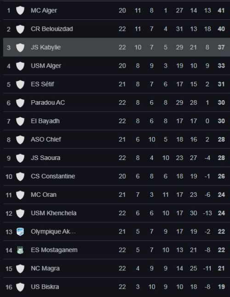The width and height of the screenshot is (230, 297).
Task: Open the Olympique Akbou blue club logo
Action: click(20, 232)
